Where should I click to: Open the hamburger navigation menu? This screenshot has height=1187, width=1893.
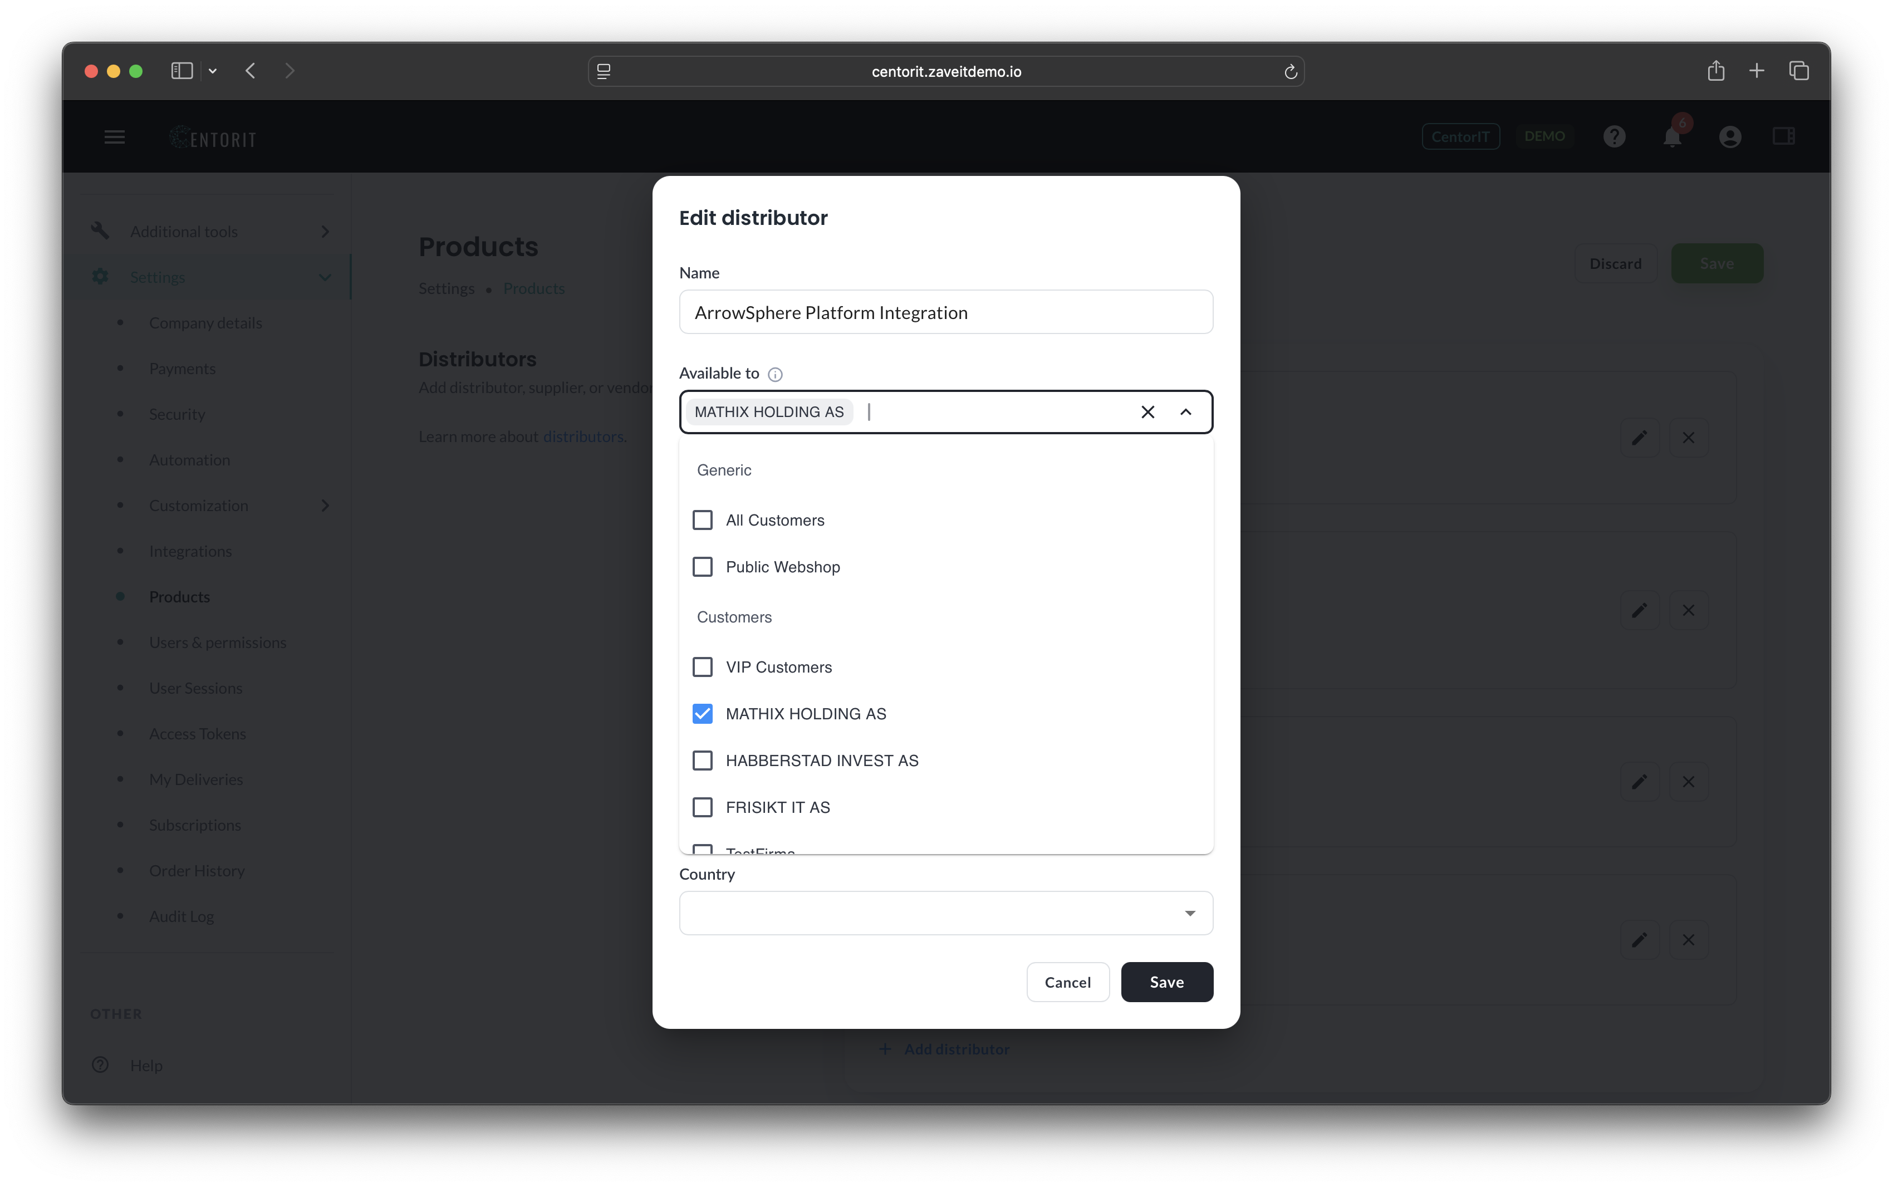tap(114, 136)
